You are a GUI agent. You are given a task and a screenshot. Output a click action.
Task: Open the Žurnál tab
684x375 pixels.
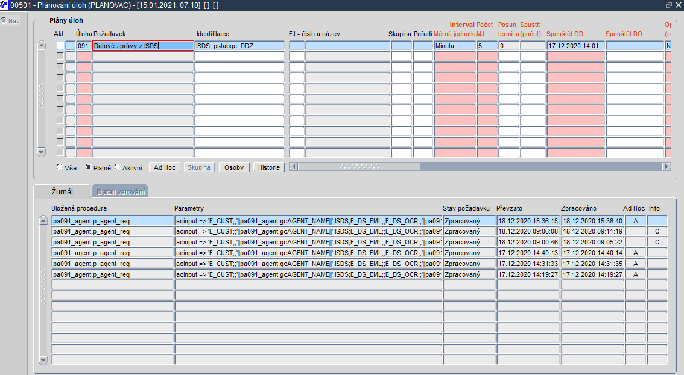point(62,191)
